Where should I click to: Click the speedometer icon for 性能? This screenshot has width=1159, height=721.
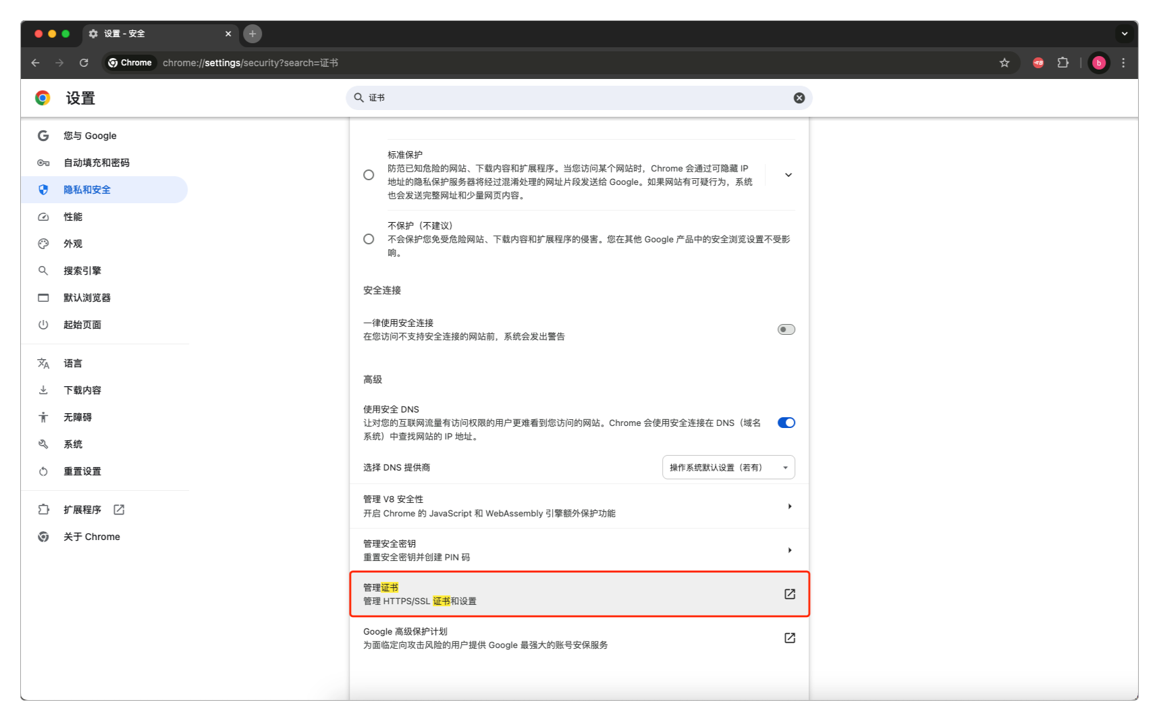coord(43,217)
